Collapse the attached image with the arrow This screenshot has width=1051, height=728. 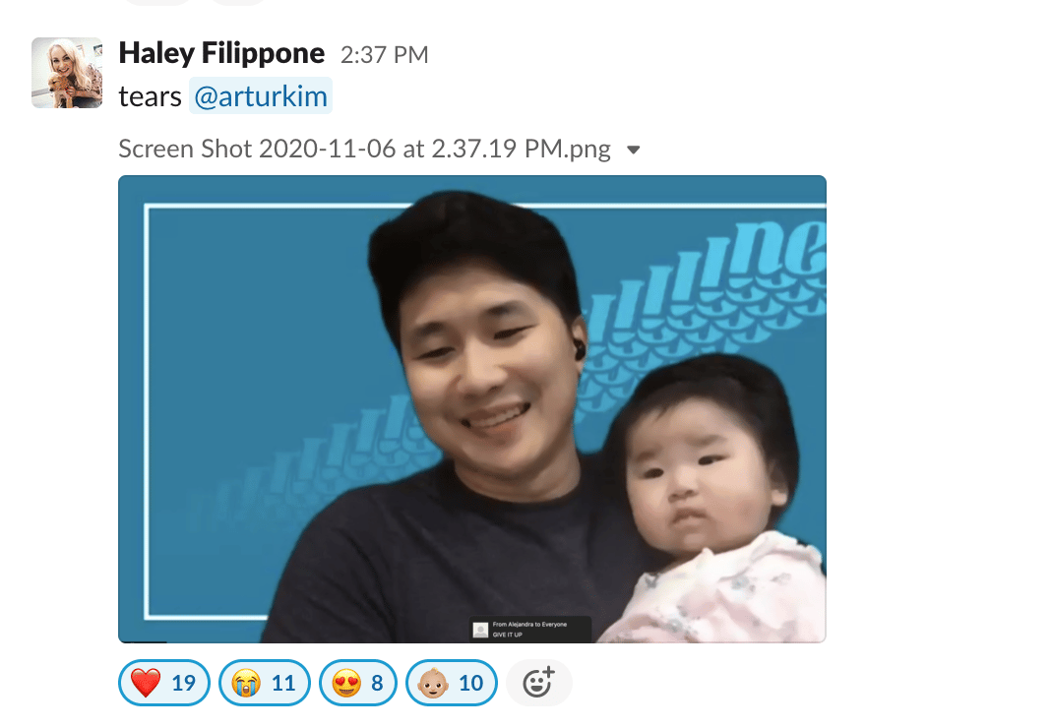pos(634,150)
